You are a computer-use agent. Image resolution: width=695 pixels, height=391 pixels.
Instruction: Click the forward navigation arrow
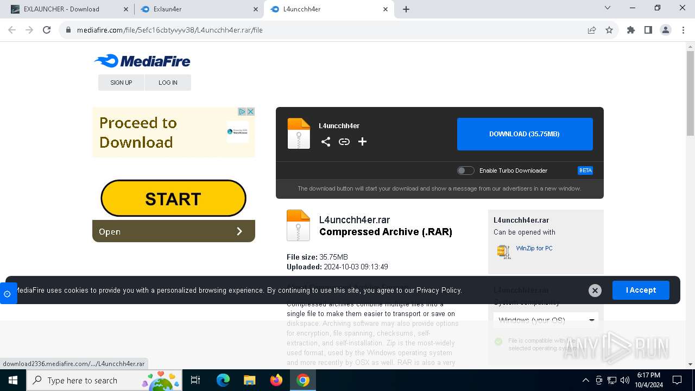coord(29,30)
